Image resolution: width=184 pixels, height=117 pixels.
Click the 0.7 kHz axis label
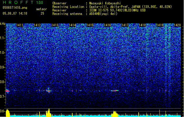[3, 97]
